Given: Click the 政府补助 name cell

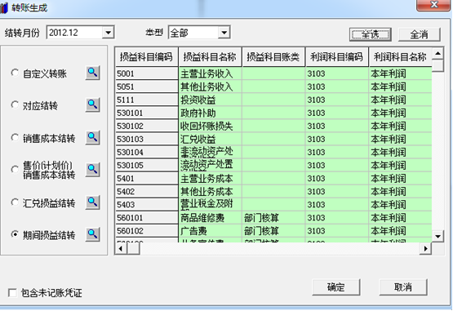Looking at the screenshot, I should click(211, 113).
